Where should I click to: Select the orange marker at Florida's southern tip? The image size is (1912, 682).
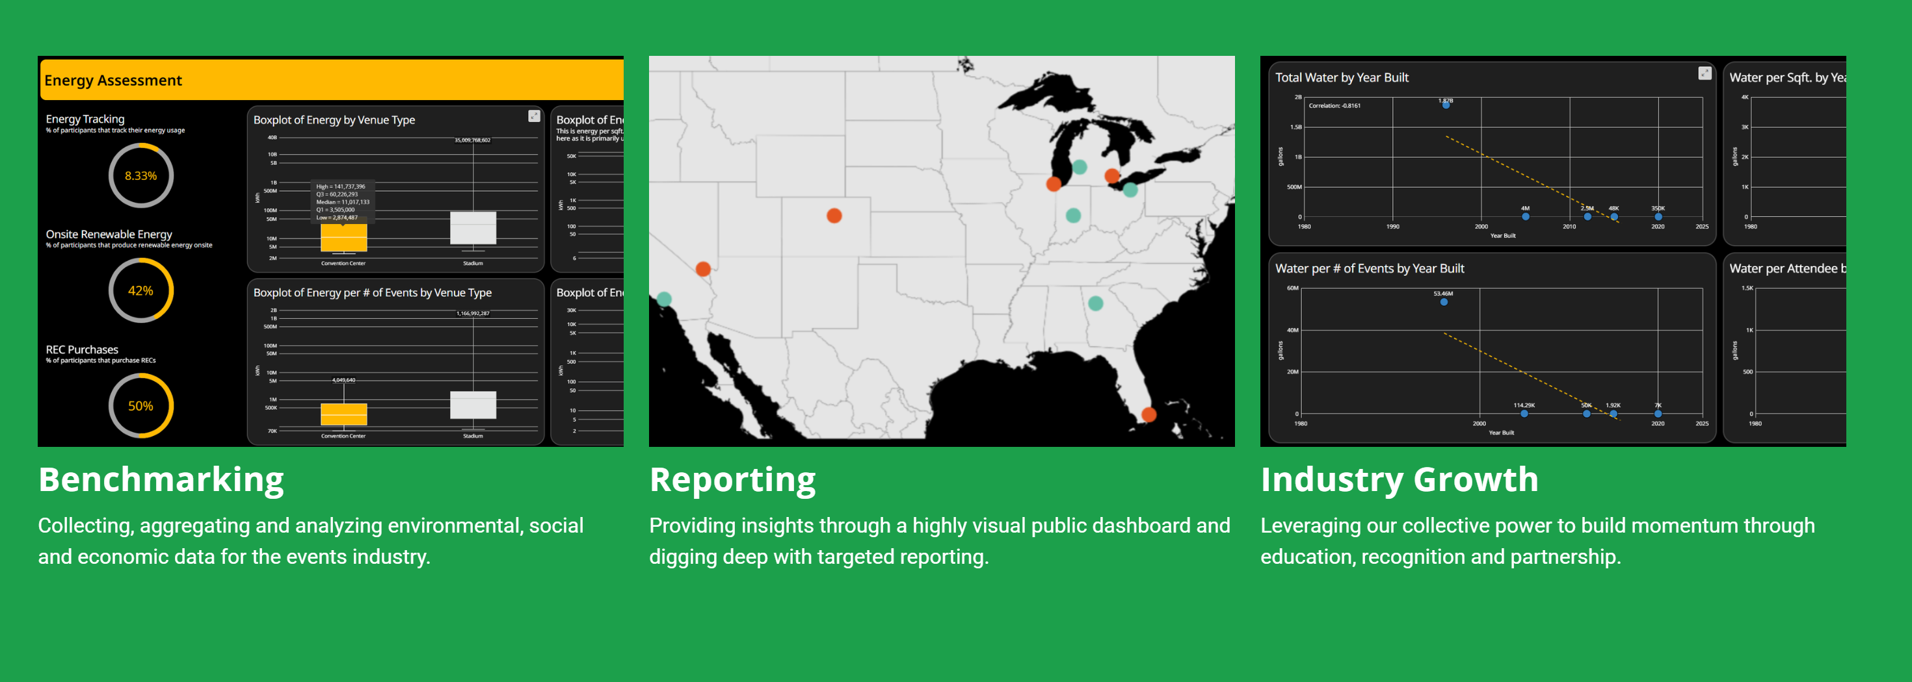point(1149,414)
